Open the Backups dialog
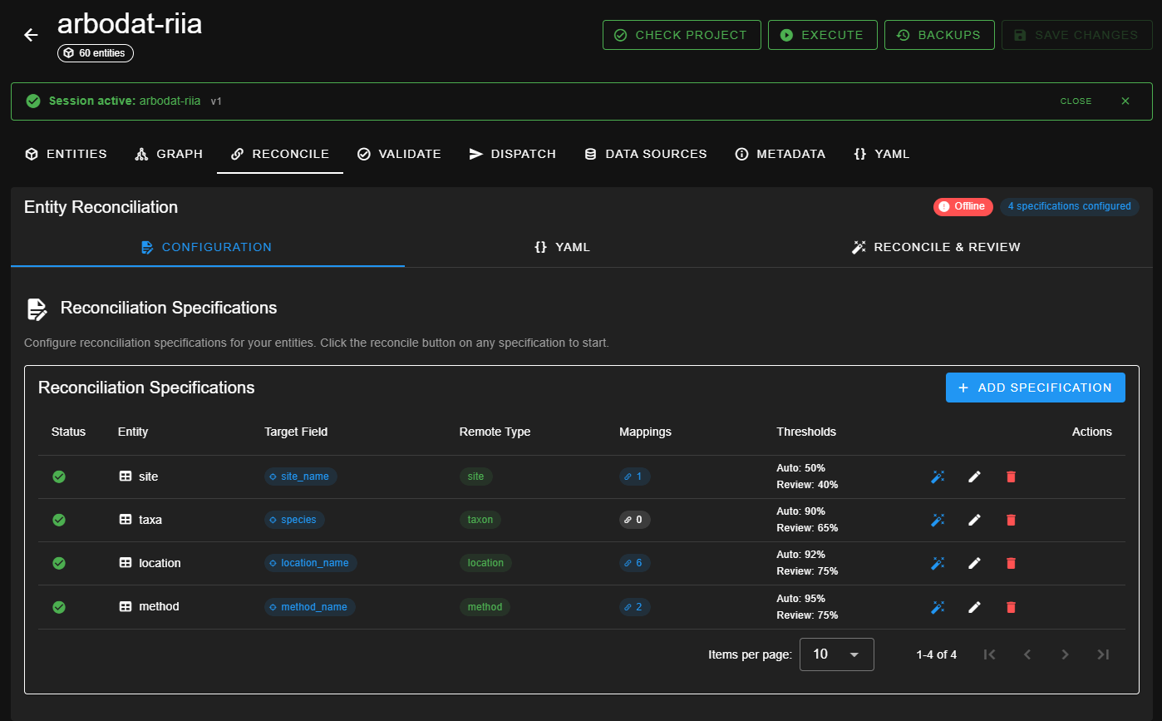This screenshot has height=721, width=1162. click(x=938, y=35)
